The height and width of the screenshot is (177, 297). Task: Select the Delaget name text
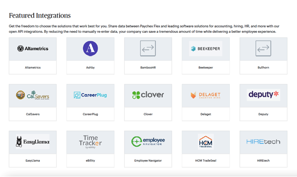coord(206,114)
